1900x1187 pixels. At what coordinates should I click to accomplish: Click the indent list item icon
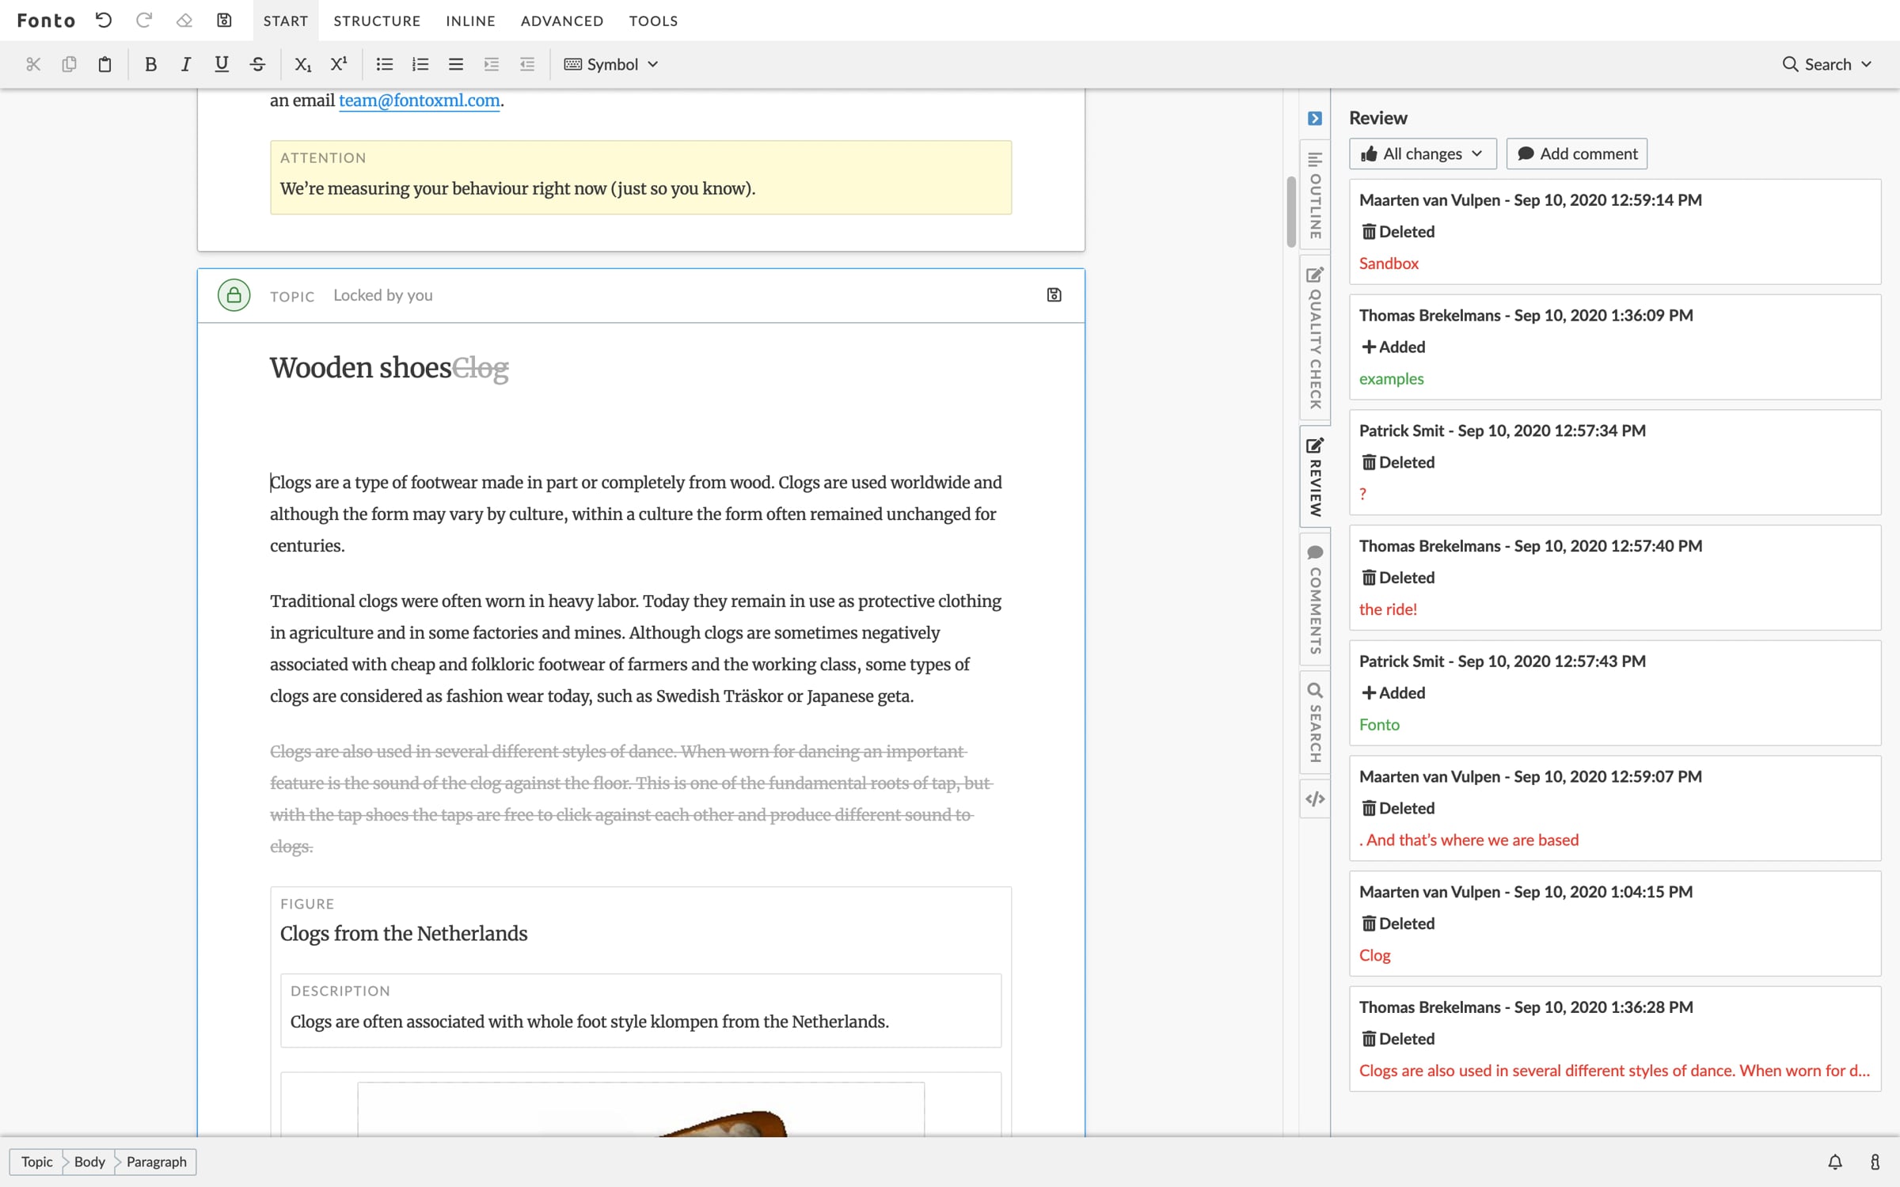(x=492, y=64)
